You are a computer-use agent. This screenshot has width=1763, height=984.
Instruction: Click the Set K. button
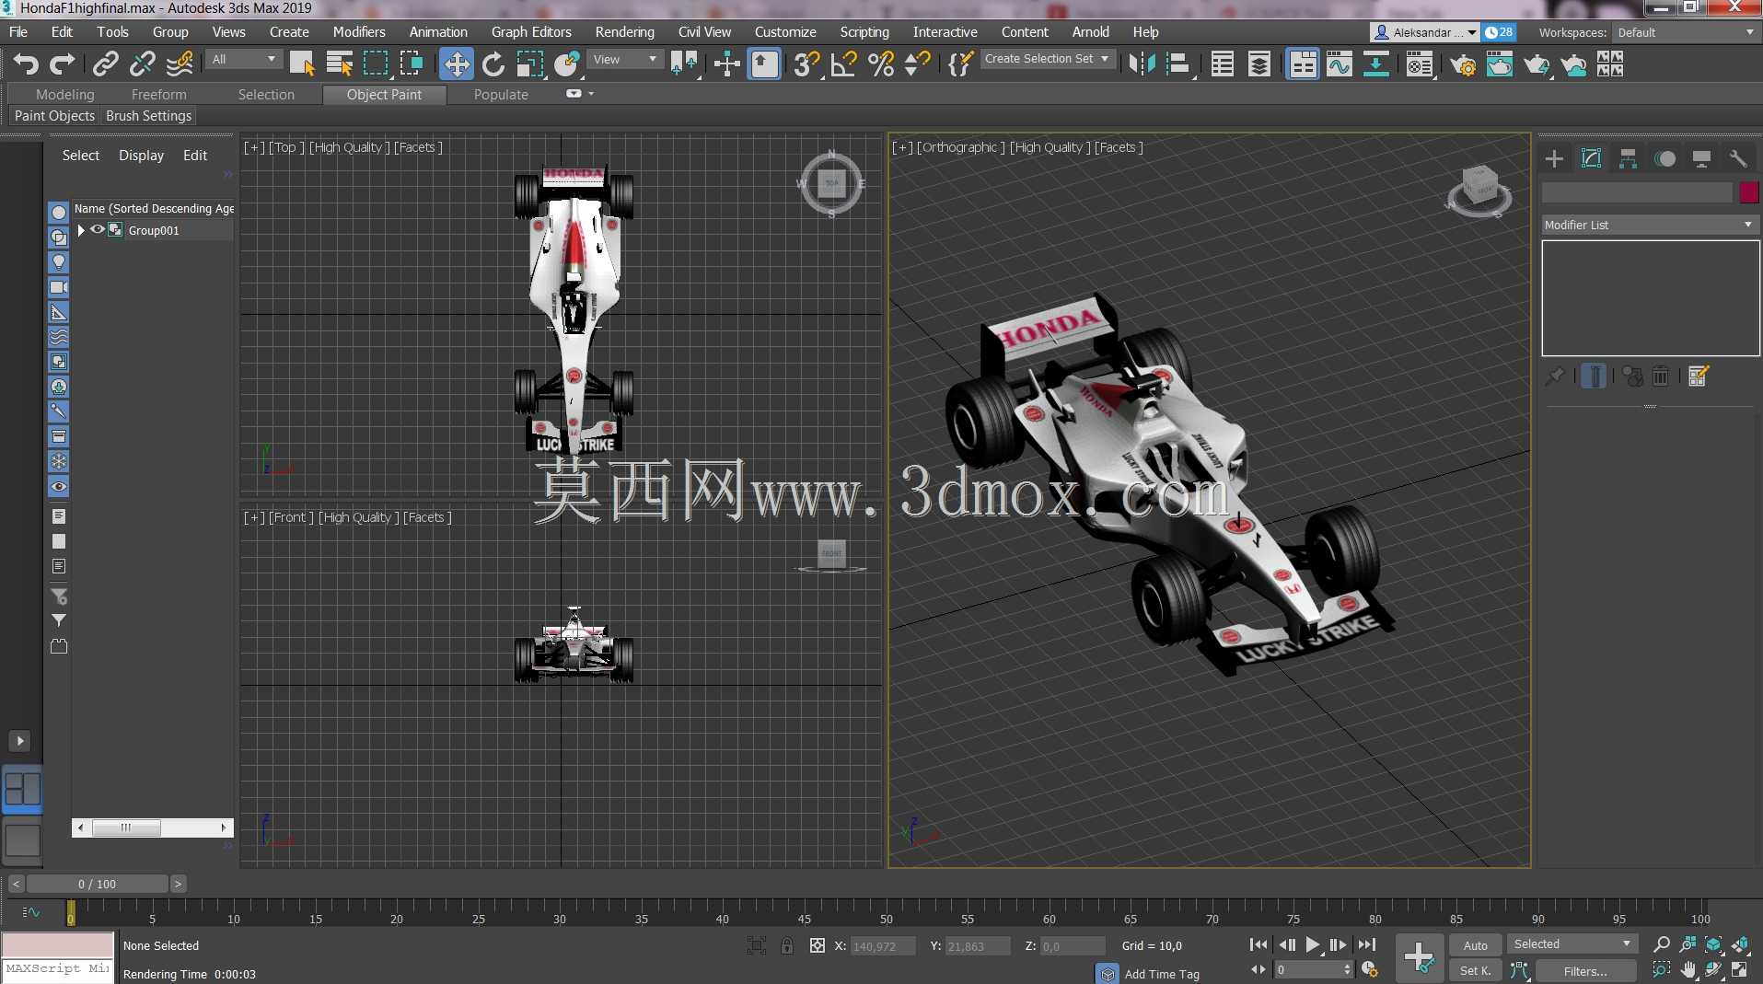coord(1475,970)
